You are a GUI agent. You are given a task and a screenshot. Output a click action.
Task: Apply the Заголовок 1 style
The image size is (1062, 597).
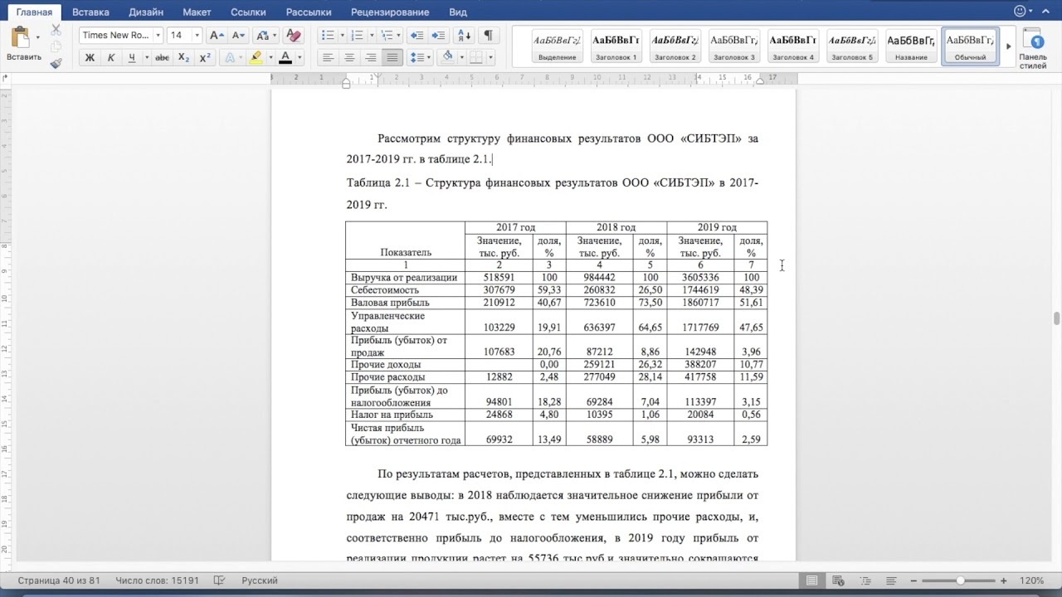[616, 46]
